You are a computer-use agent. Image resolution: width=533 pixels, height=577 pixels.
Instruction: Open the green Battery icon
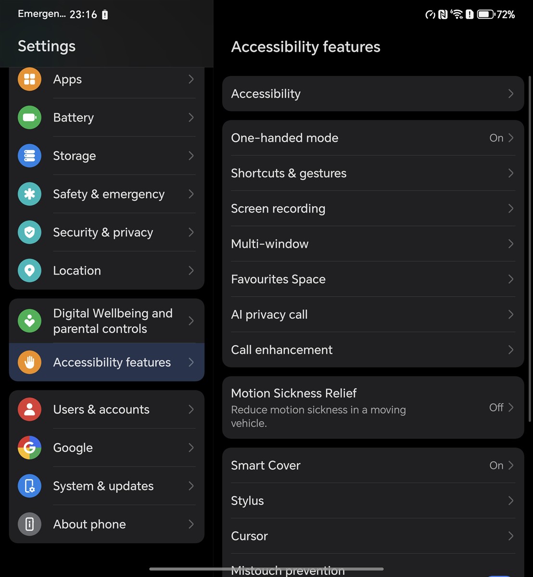(29, 117)
